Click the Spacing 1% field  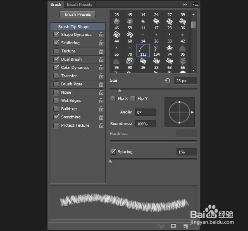(187, 152)
